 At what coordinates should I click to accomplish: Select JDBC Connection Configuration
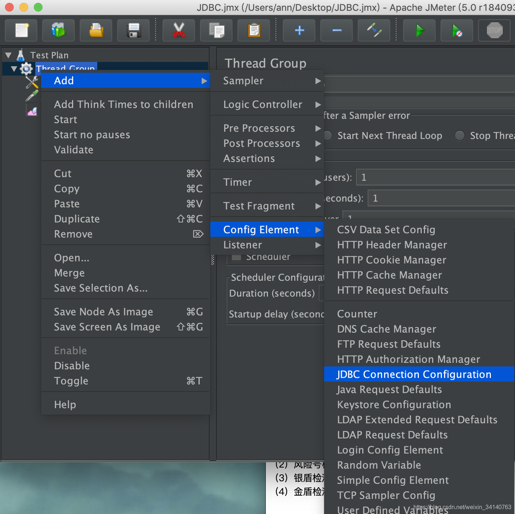(x=419, y=374)
